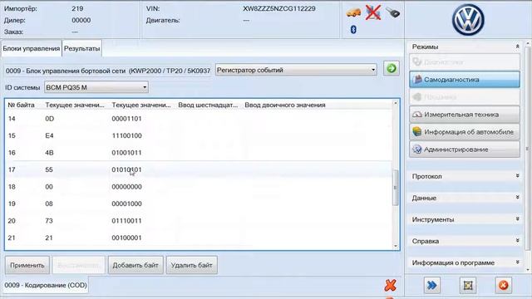This screenshot has width=532, height=299.
Task: Open Информация об автомобиле mode
Action: pos(464,132)
